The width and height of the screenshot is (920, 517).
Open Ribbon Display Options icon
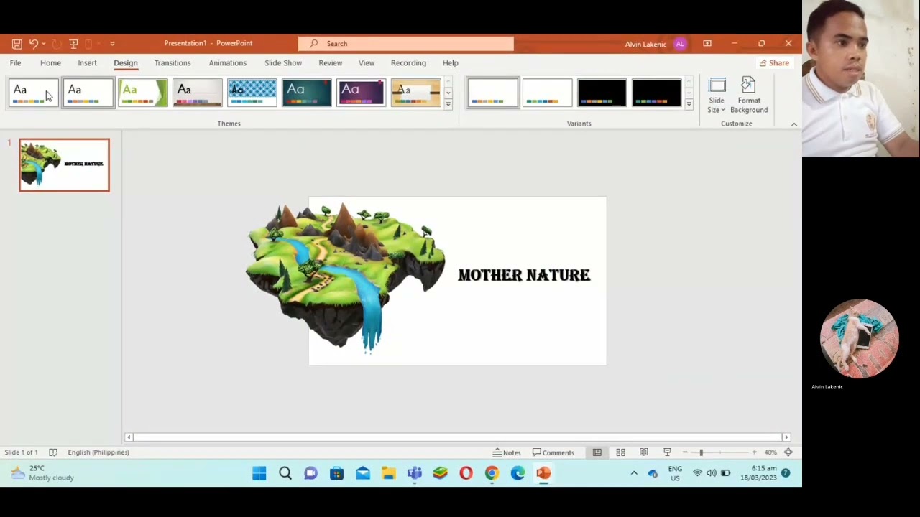[x=707, y=44]
